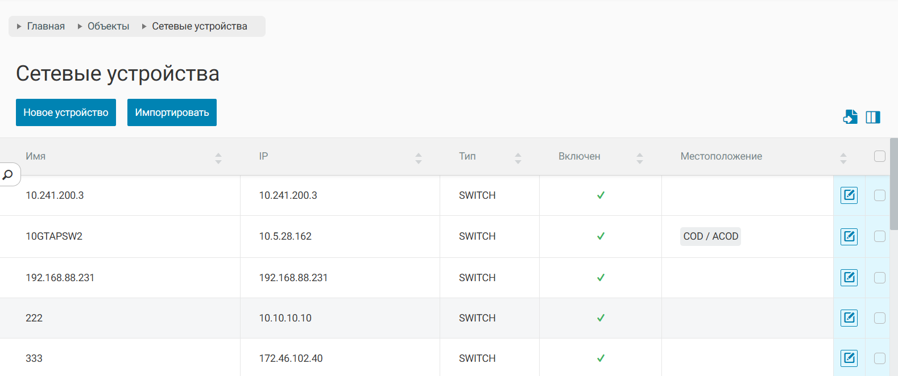Edit device 10.241.200.3

[x=849, y=195]
